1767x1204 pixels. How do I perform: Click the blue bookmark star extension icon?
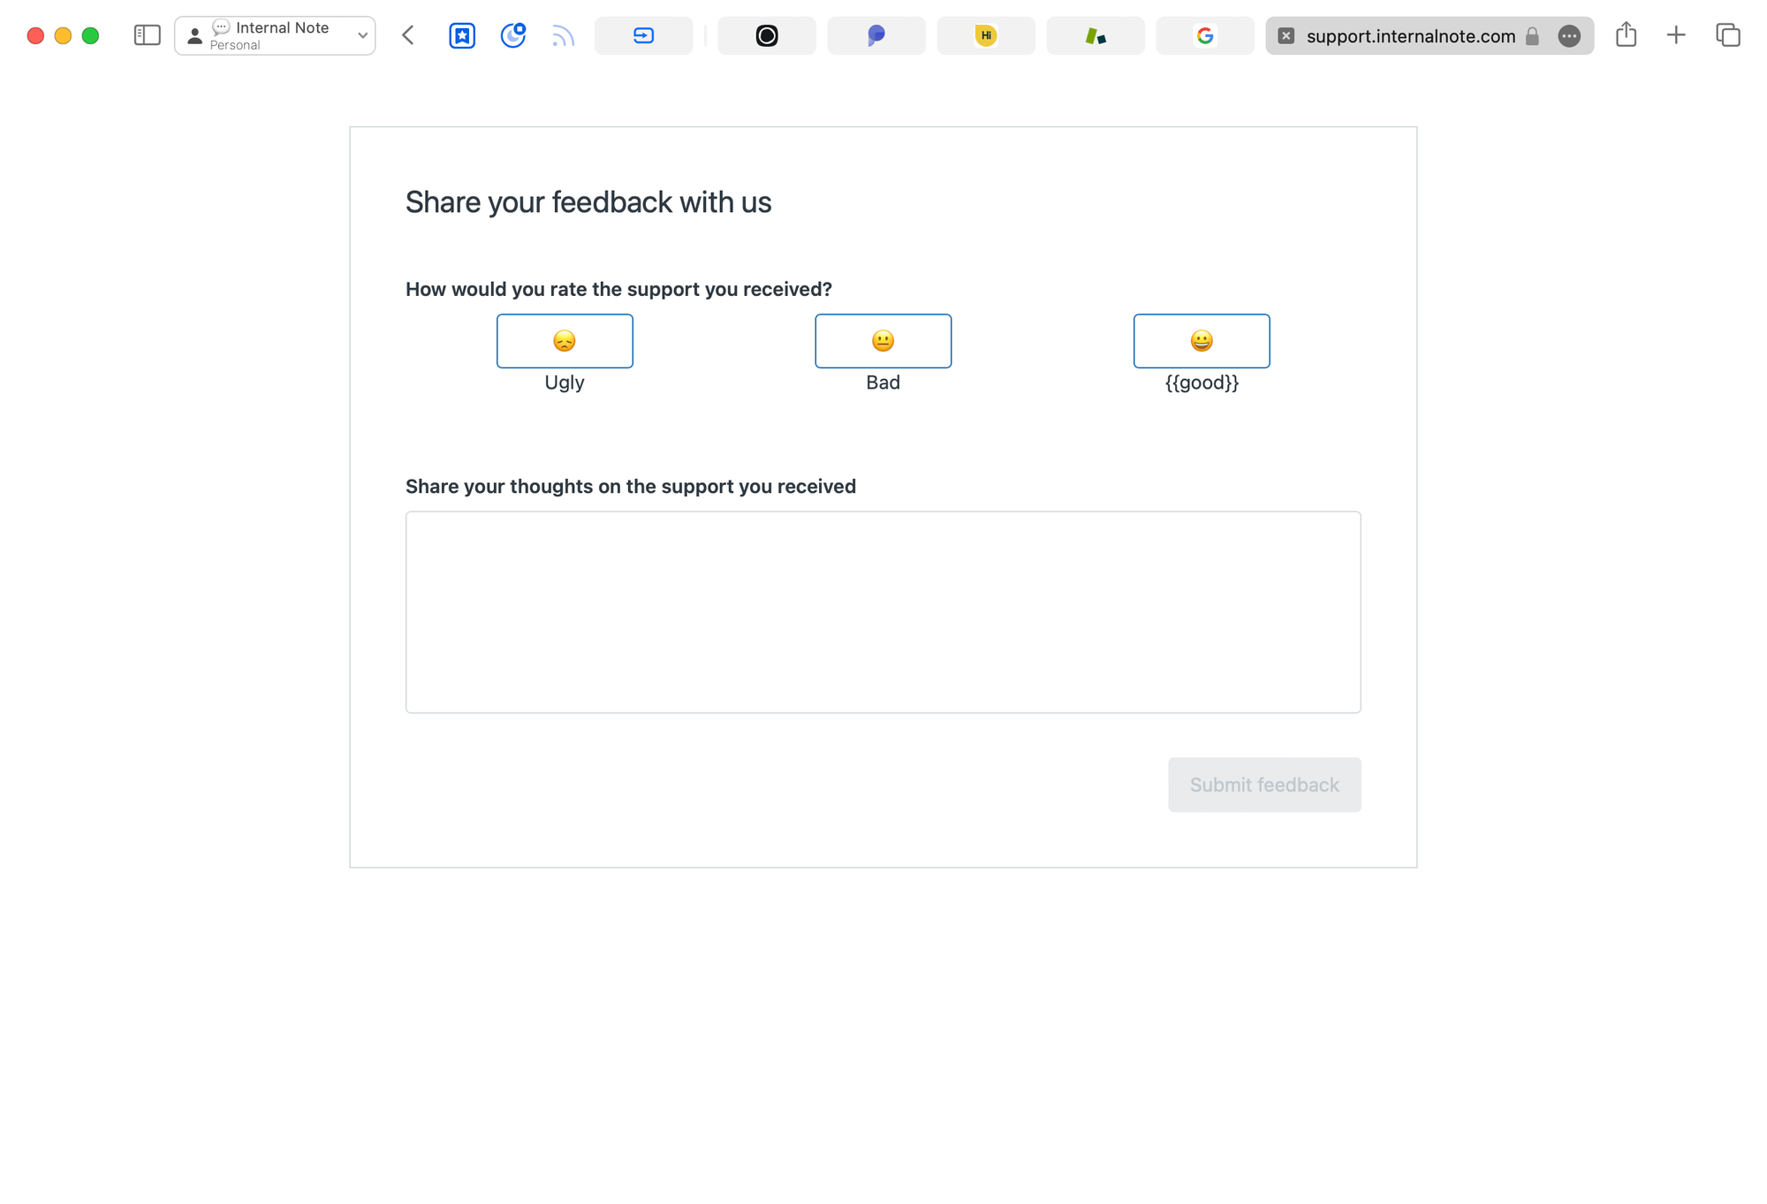point(462,35)
